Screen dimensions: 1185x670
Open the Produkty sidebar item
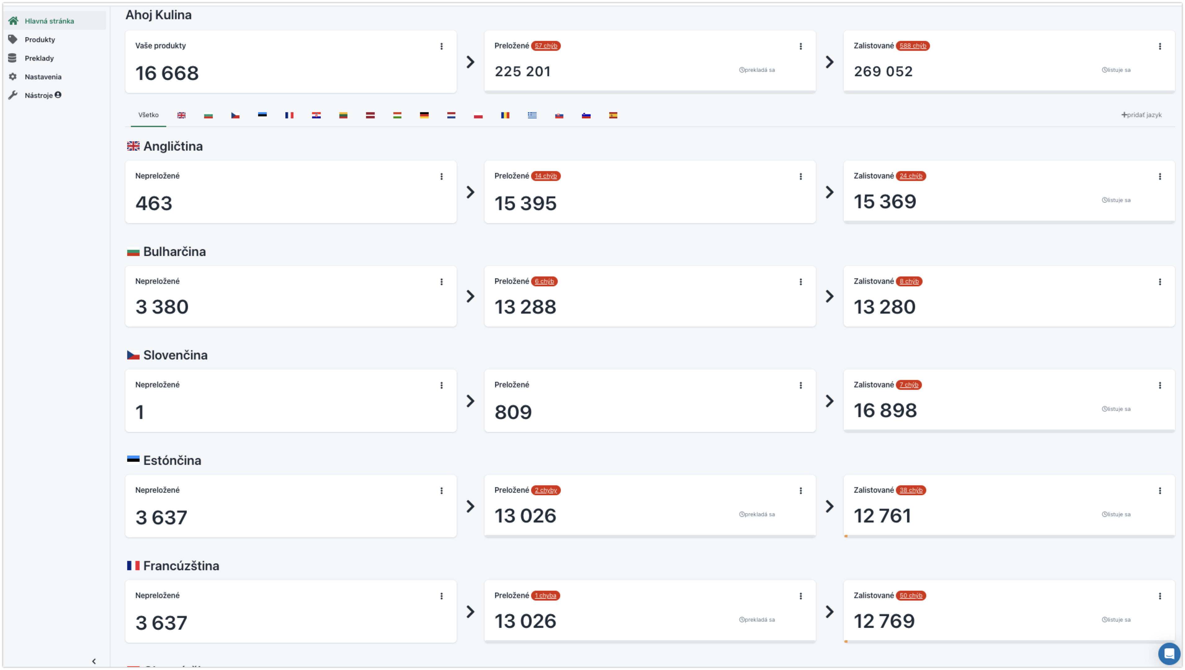coord(40,40)
